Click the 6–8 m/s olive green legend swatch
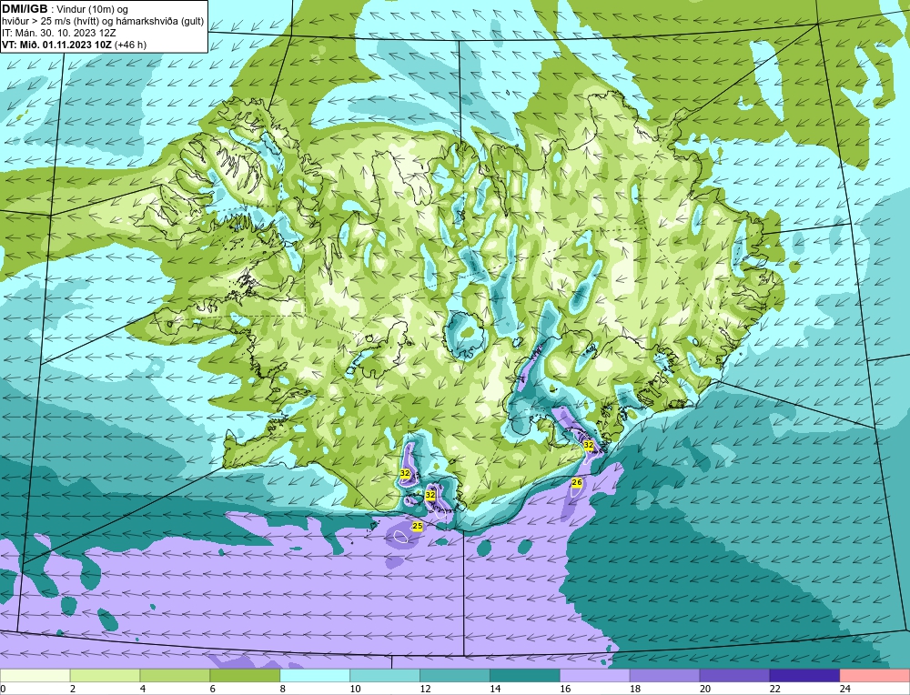The height and width of the screenshot is (695, 910). click(245, 676)
